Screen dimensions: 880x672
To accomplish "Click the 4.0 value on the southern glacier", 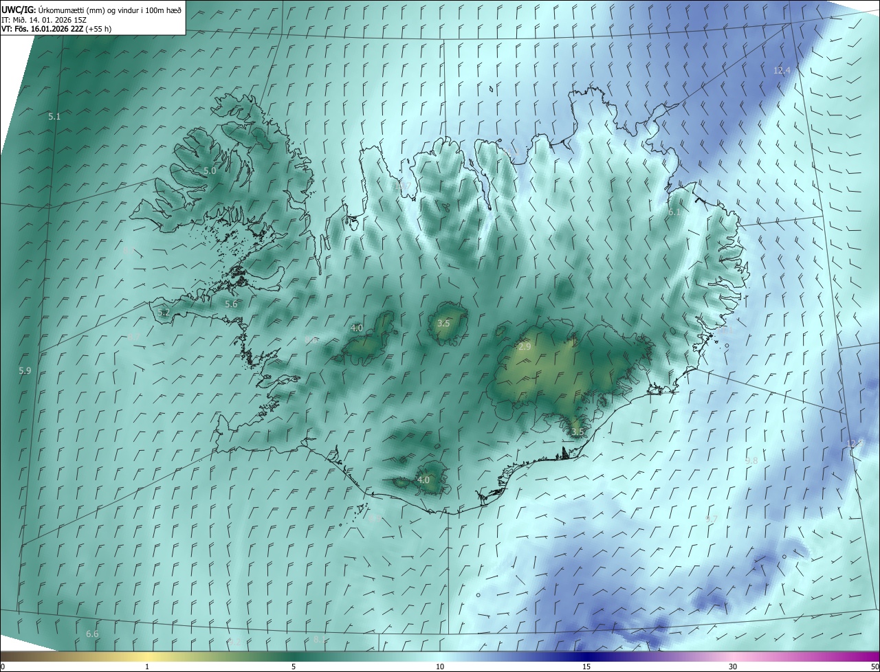I will coord(423,480).
